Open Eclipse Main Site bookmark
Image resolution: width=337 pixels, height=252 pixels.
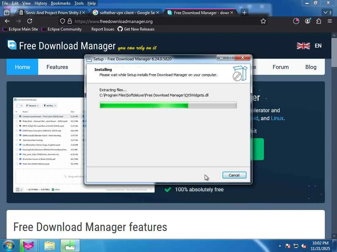(x=20, y=29)
